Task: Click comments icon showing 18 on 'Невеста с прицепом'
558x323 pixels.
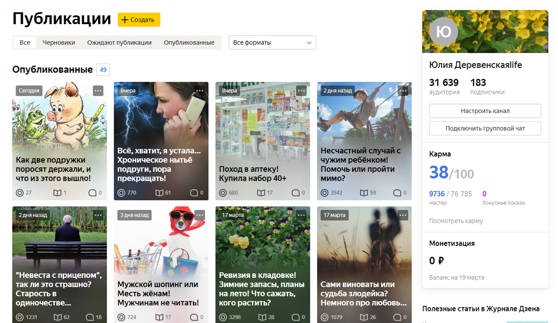Action: pos(89,317)
